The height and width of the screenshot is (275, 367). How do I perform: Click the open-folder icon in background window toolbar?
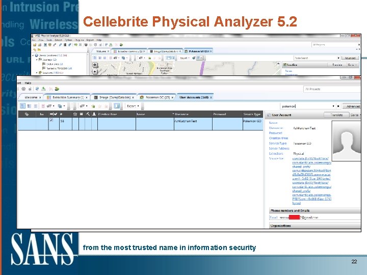point(35,45)
